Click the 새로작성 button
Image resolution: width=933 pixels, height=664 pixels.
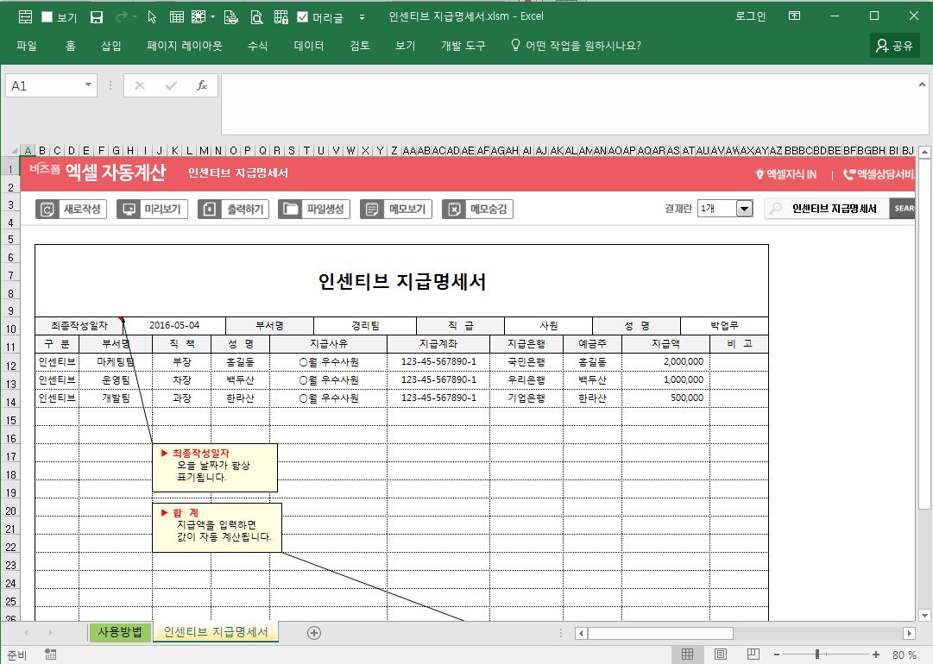[72, 209]
